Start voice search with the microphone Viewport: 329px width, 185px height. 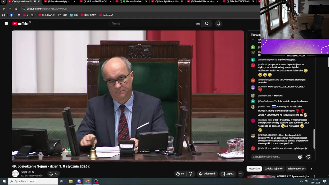[x=218, y=24]
